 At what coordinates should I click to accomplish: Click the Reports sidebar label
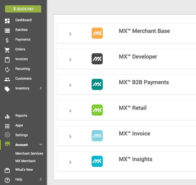pyautogui.click(x=21, y=116)
